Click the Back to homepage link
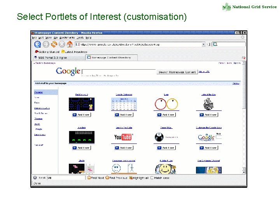280x210 pixels. point(44,63)
